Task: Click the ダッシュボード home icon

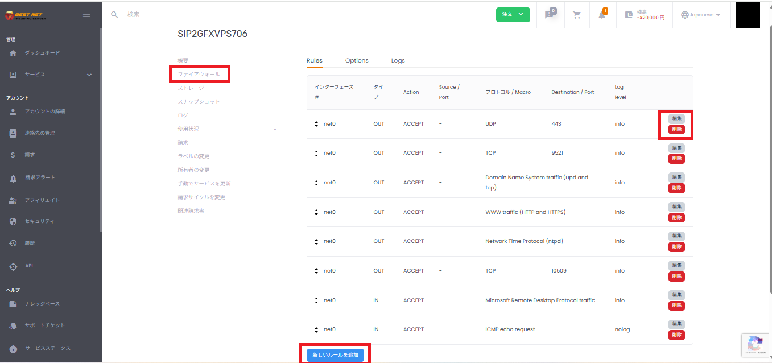Action: 13,53
